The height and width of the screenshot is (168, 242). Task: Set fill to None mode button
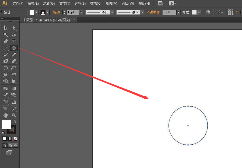(x=15, y=139)
